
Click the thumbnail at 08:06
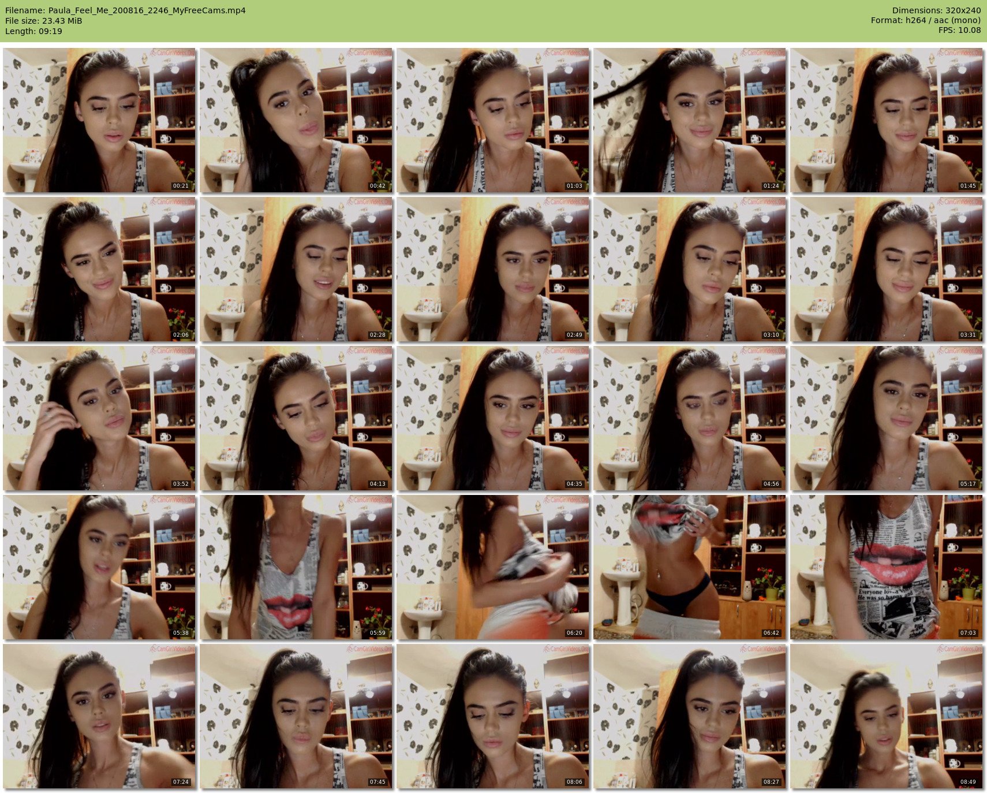(493, 716)
